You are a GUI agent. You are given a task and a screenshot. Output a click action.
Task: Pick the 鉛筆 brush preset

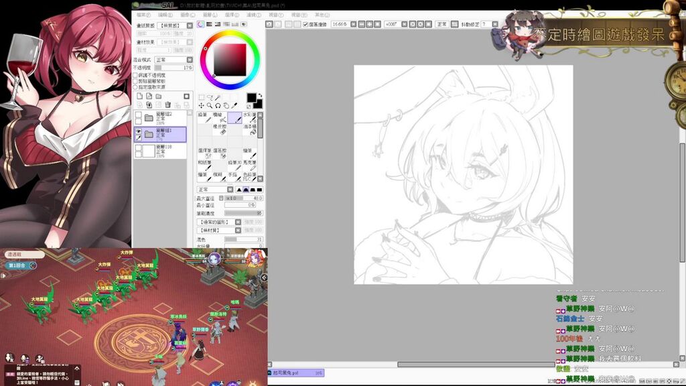[204, 117]
